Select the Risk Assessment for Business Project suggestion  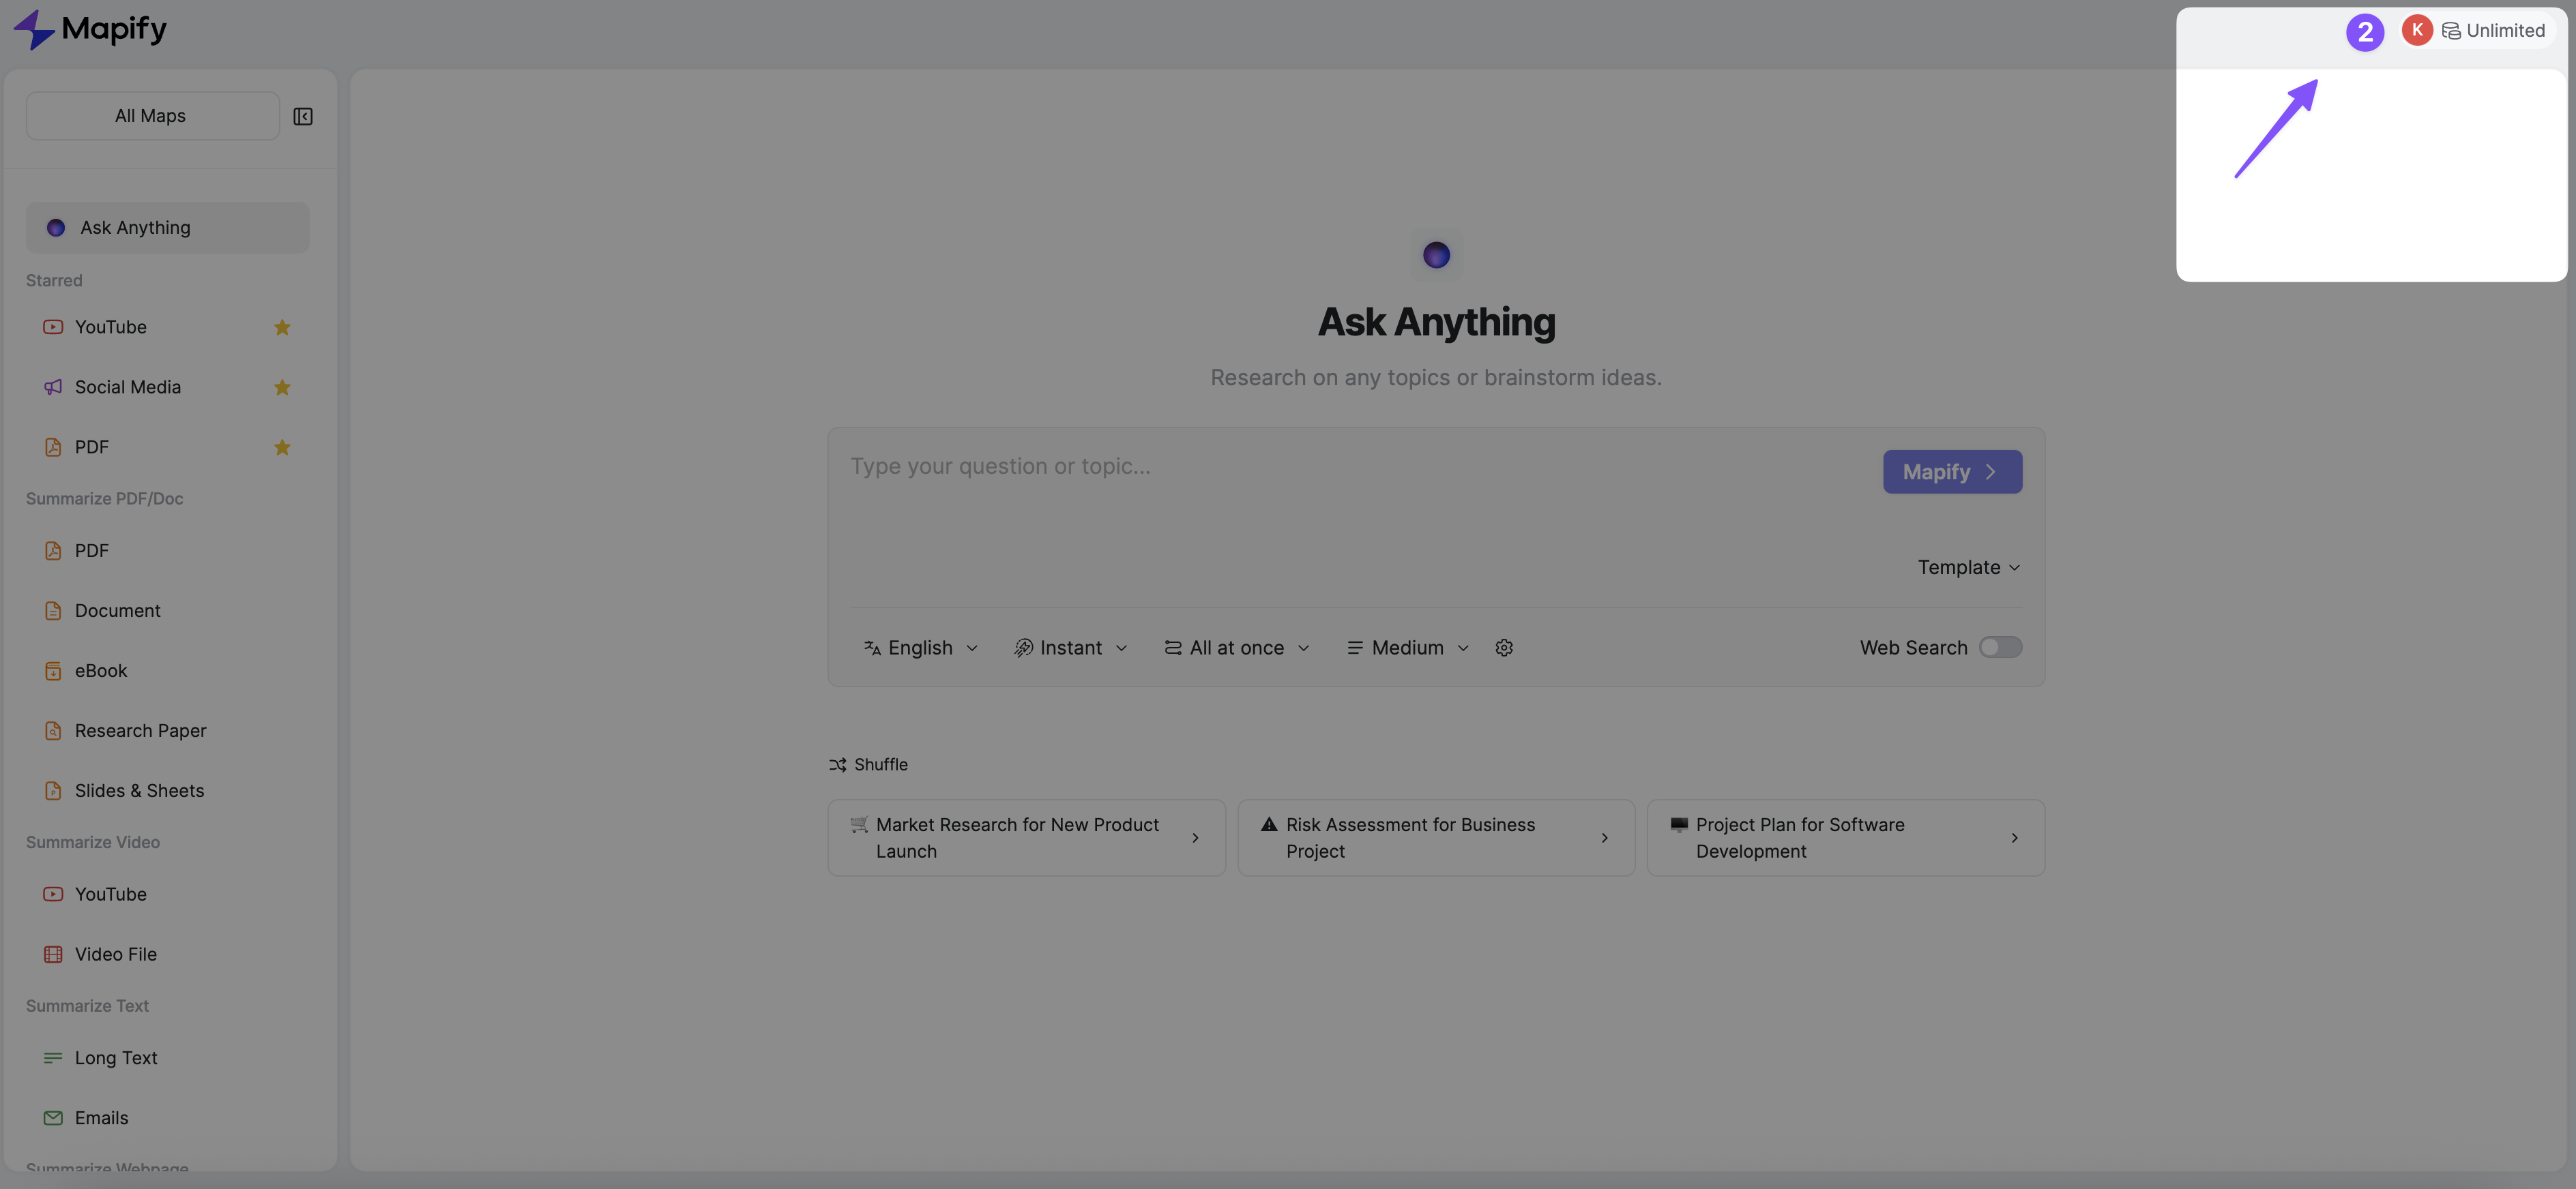pos(1435,837)
